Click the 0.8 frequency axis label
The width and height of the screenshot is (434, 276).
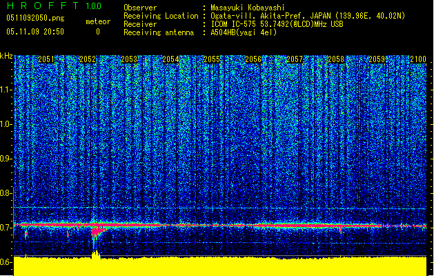pos(6,193)
